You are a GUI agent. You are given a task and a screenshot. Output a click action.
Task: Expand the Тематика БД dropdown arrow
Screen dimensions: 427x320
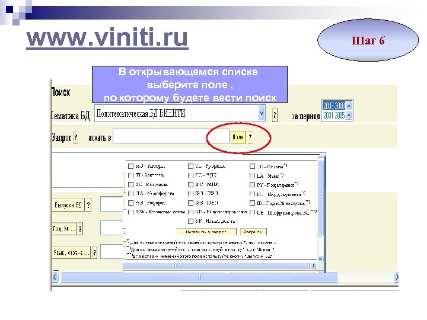click(x=262, y=113)
